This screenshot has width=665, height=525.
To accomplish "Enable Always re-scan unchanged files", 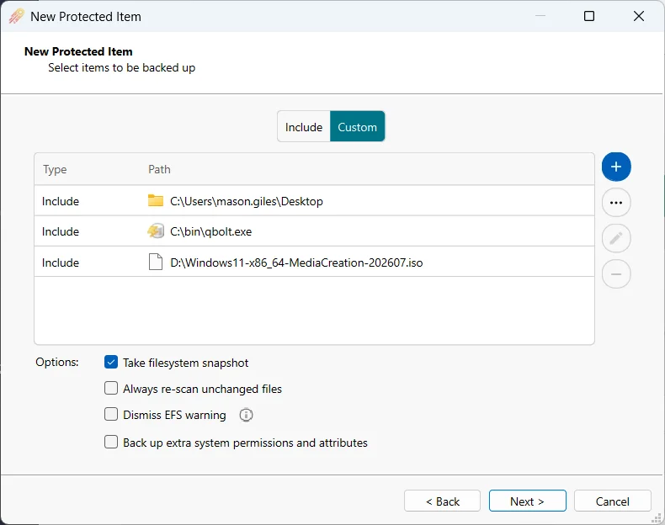I will (x=111, y=388).
